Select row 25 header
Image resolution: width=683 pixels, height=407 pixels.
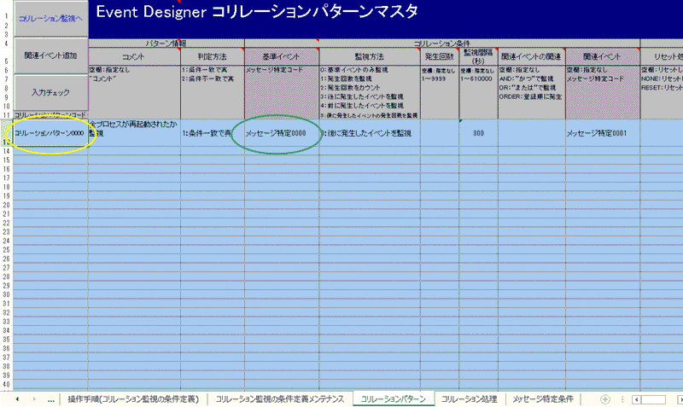[x=7, y=250]
